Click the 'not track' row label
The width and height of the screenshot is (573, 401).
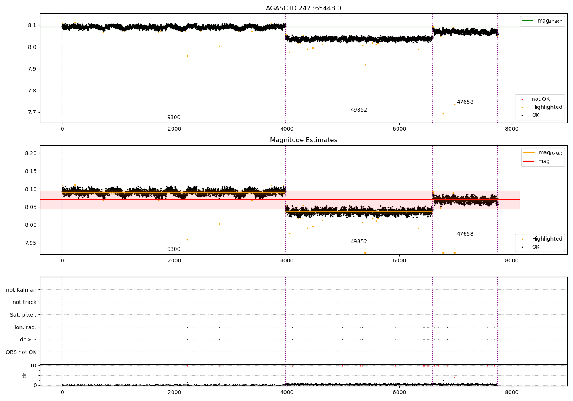click(24, 302)
